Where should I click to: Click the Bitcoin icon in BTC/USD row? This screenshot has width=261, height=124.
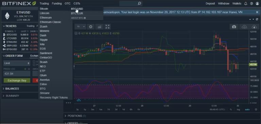[4, 35]
